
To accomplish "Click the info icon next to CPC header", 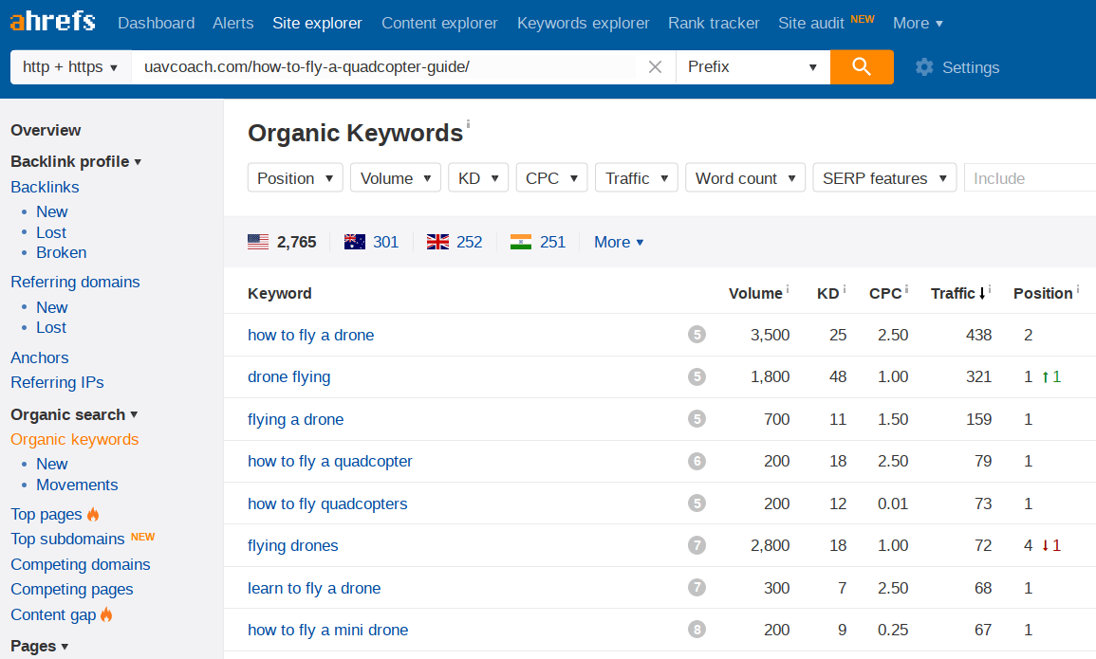I will tap(906, 288).
